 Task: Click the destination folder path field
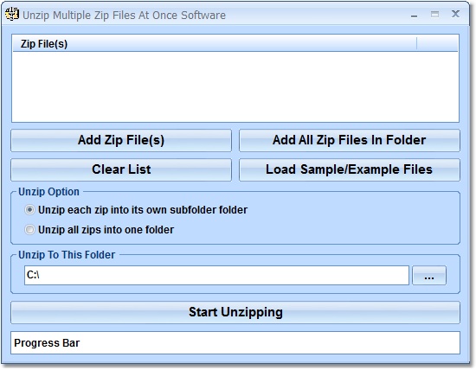(216, 276)
